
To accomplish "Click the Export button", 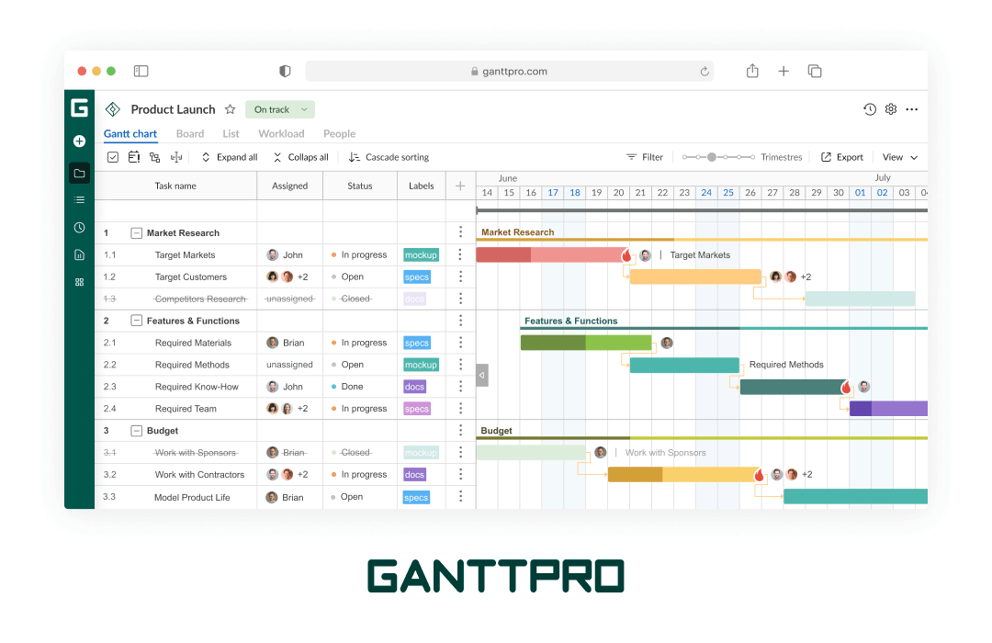I will [841, 156].
